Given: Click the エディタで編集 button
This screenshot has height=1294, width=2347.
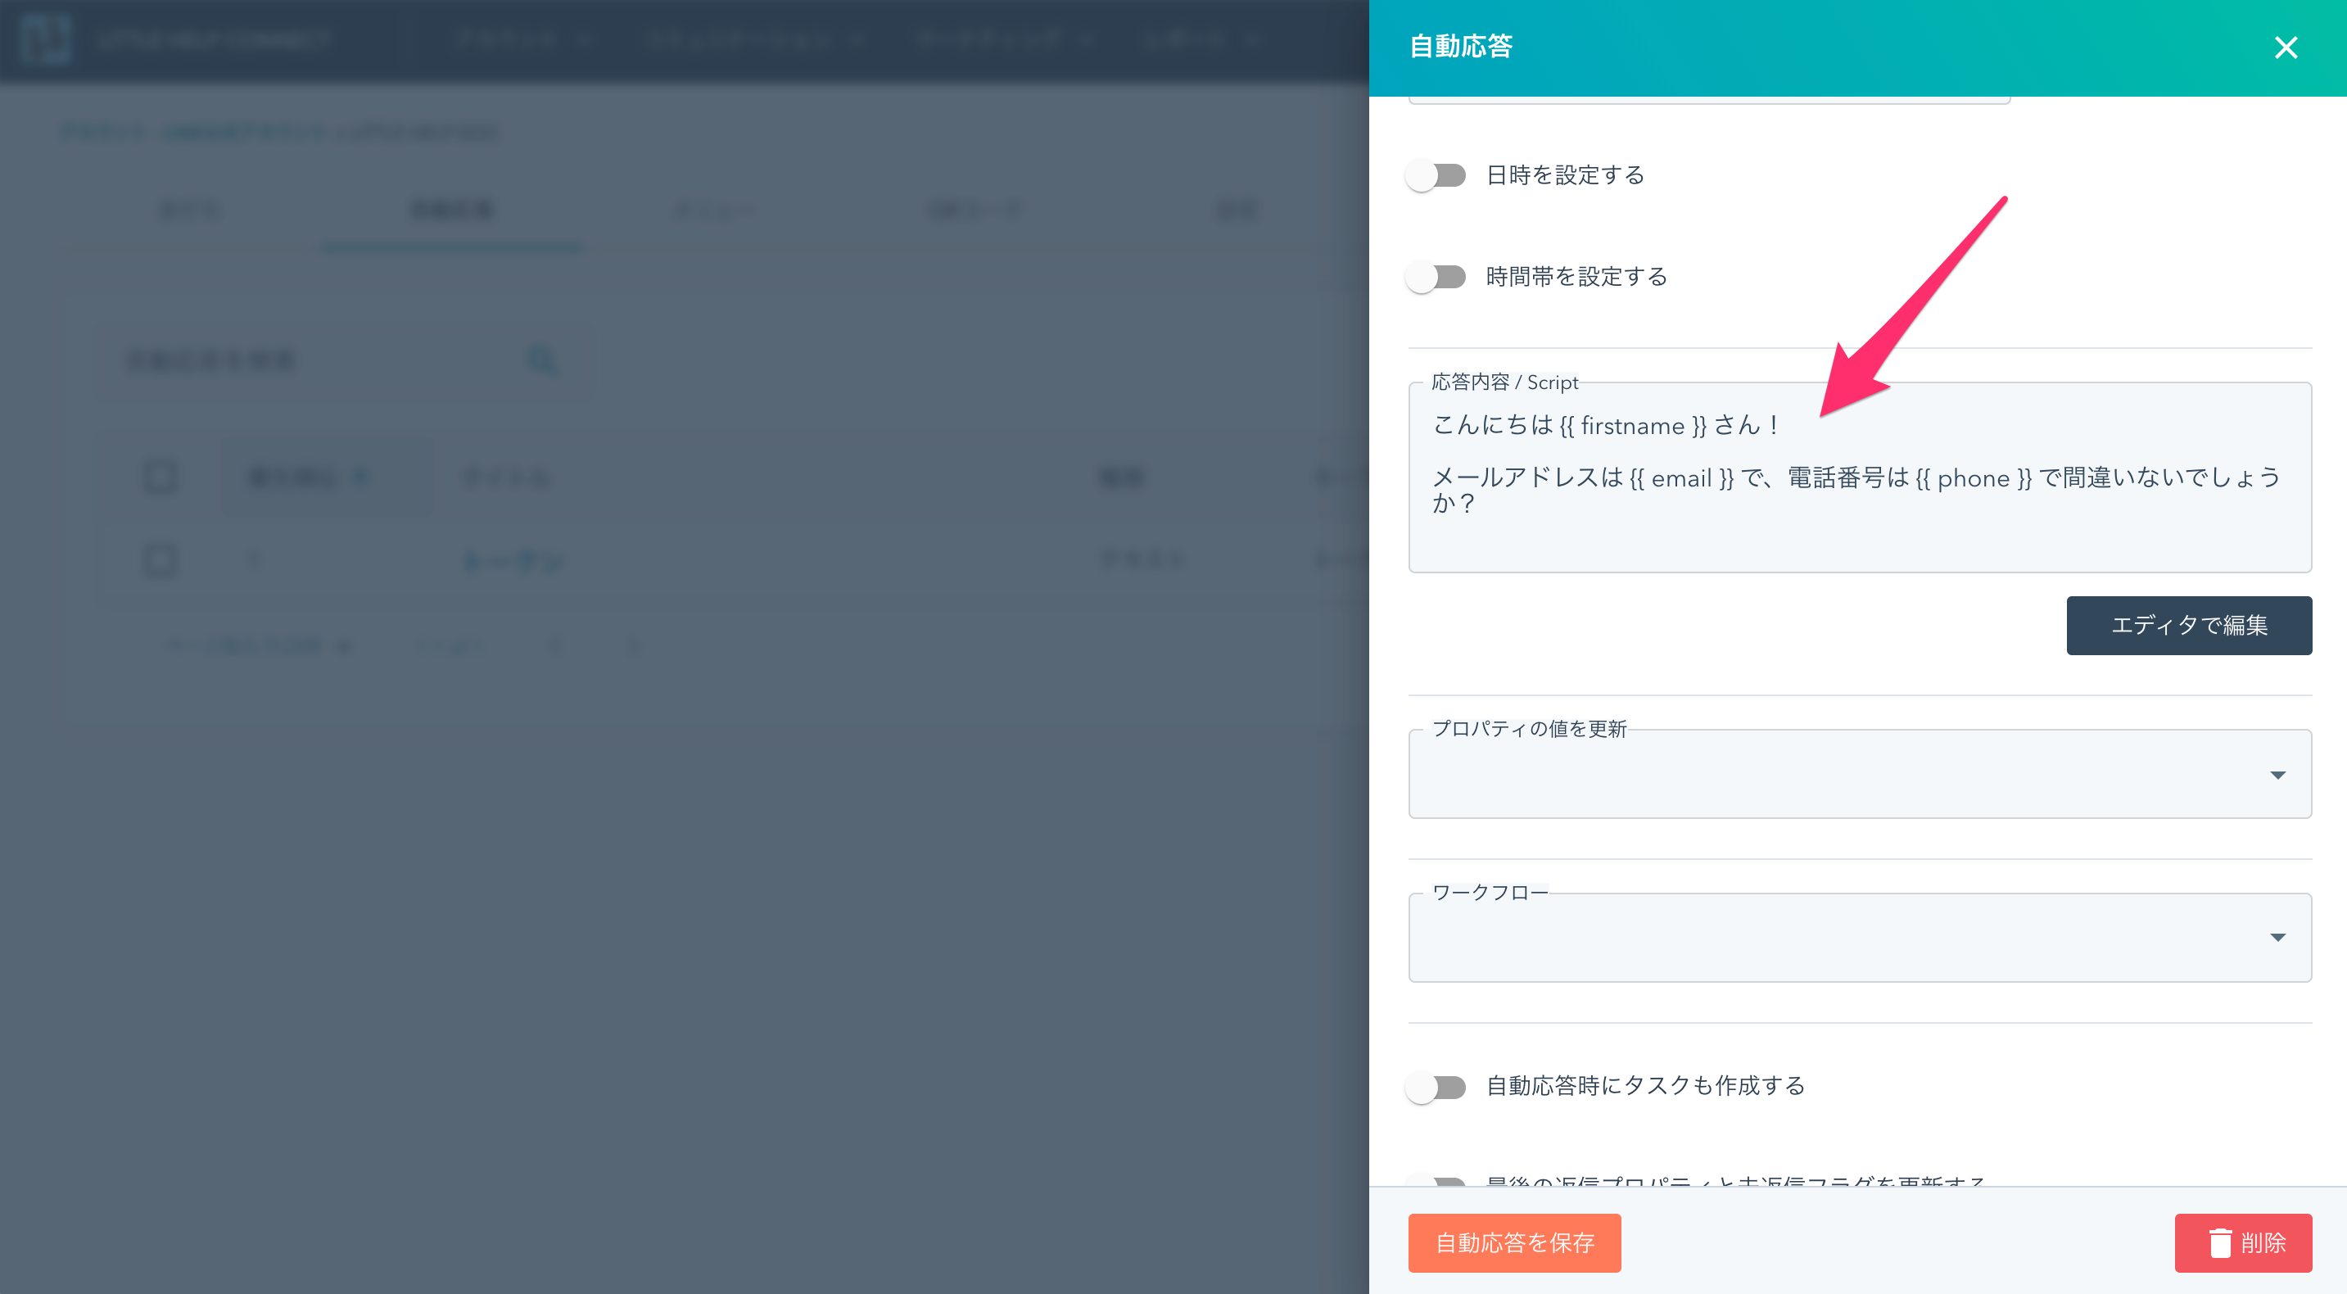Looking at the screenshot, I should tap(2187, 625).
